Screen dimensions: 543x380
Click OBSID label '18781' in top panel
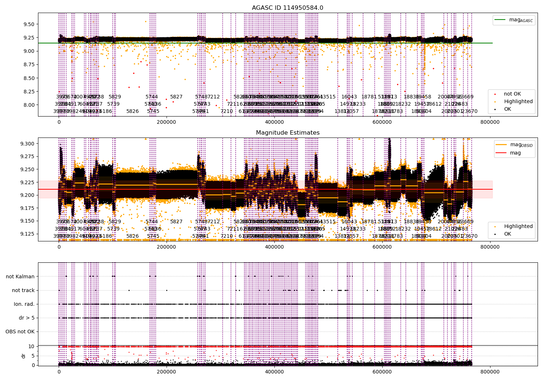(369, 97)
